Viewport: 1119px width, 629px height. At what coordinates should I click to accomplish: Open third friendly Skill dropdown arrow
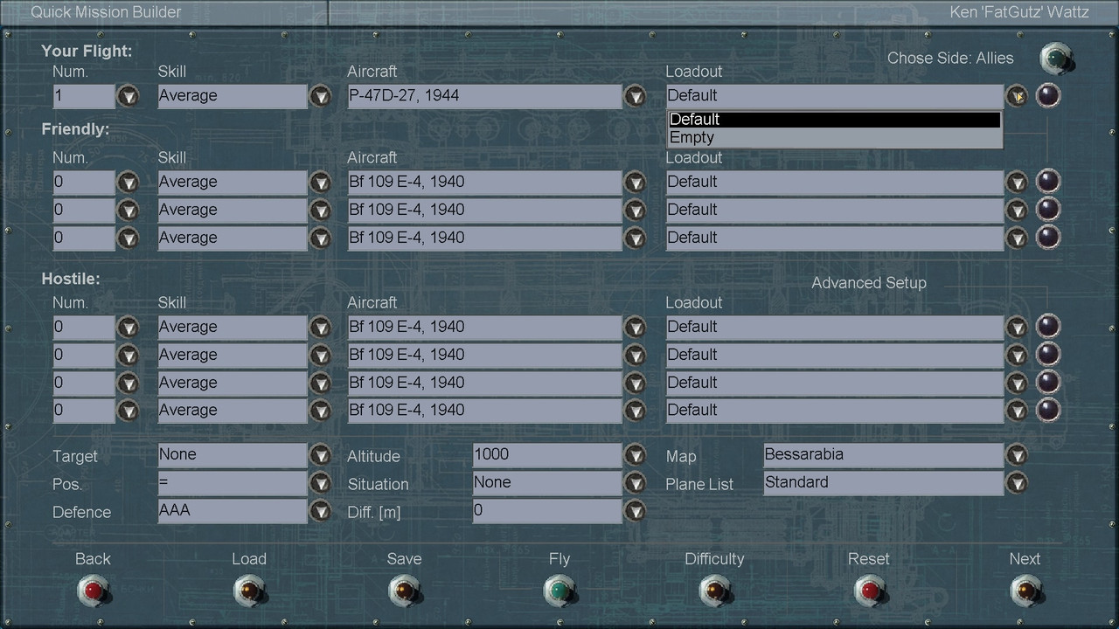pyautogui.click(x=321, y=238)
